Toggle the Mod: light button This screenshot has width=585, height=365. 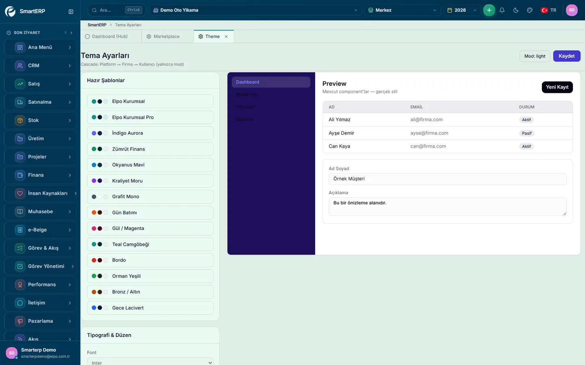(535, 56)
